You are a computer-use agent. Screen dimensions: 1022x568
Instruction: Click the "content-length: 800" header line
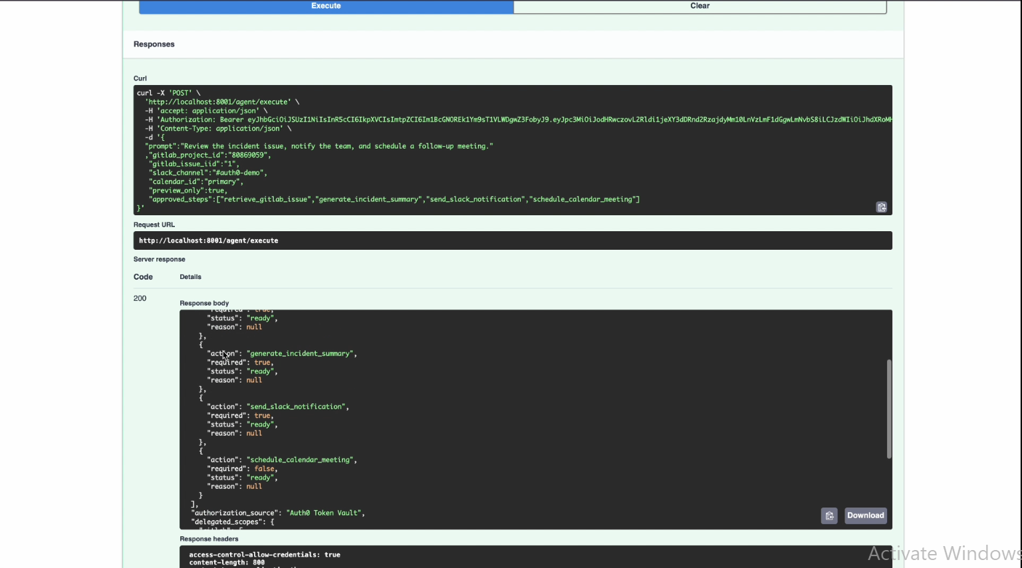tap(227, 563)
